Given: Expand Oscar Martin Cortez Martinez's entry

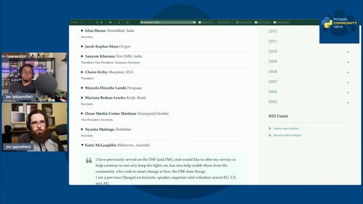Looking at the screenshot, I should tap(82, 113).
